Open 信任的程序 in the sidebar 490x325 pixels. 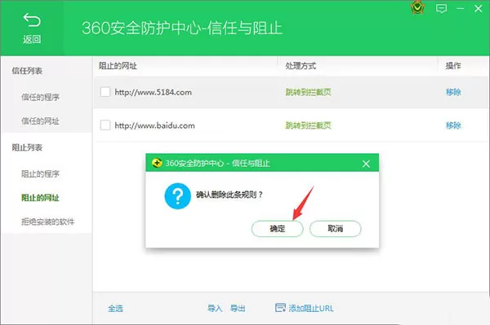click(40, 97)
